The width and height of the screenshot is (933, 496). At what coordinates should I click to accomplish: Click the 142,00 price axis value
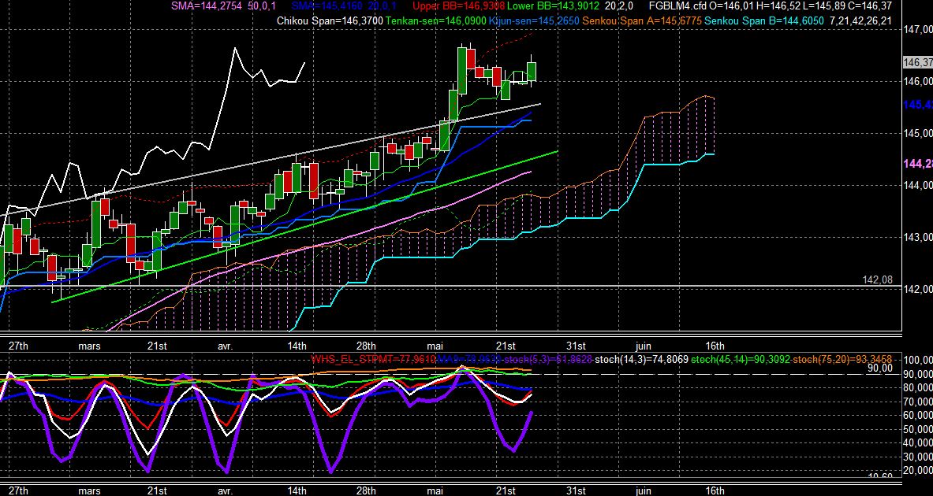[918, 289]
